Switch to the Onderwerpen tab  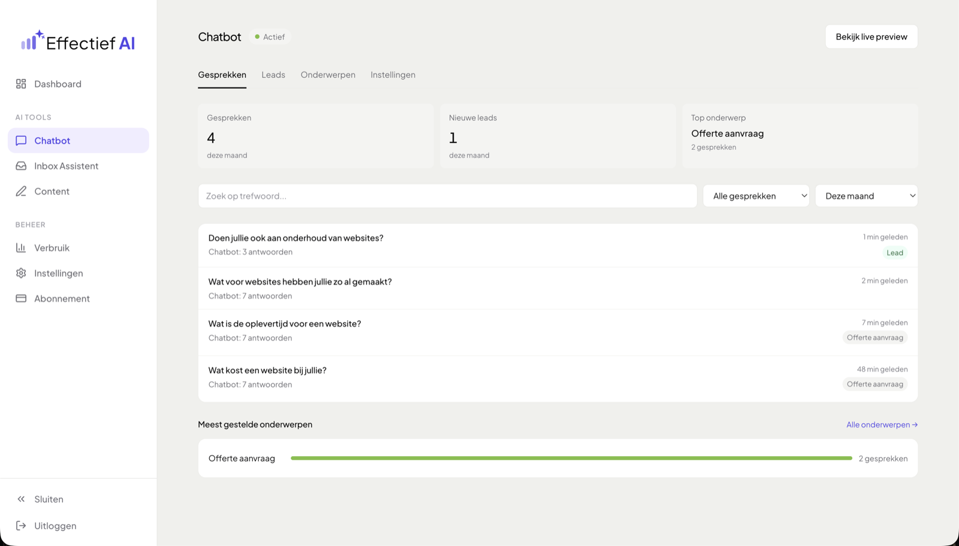click(328, 75)
